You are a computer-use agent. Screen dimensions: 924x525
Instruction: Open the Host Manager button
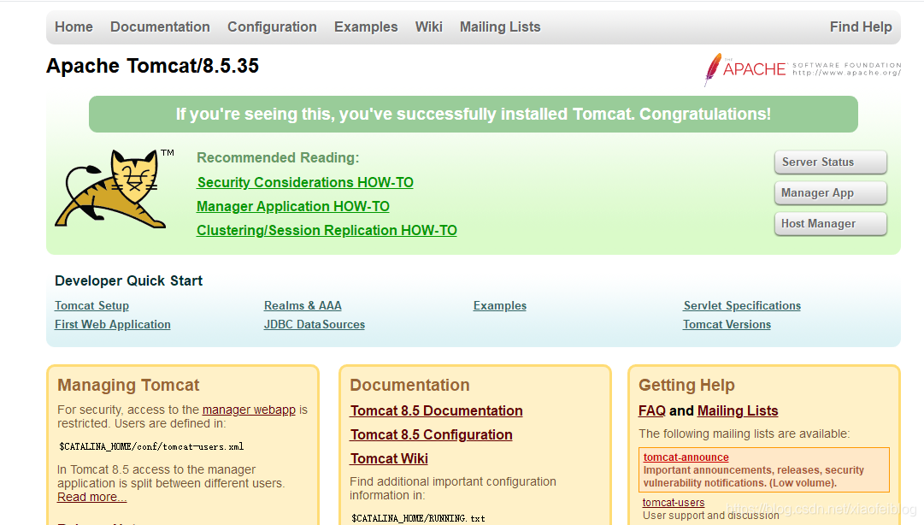click(x=830, y=223)
